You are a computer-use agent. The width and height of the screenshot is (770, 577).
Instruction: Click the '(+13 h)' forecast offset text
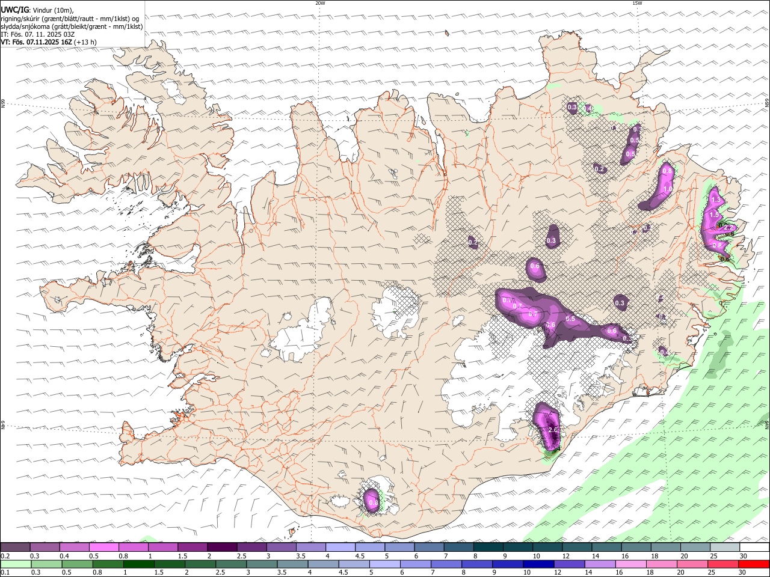click(85, 42)
